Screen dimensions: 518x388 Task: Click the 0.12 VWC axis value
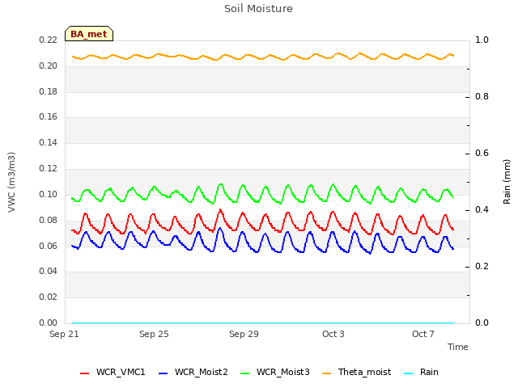(49, 168)
